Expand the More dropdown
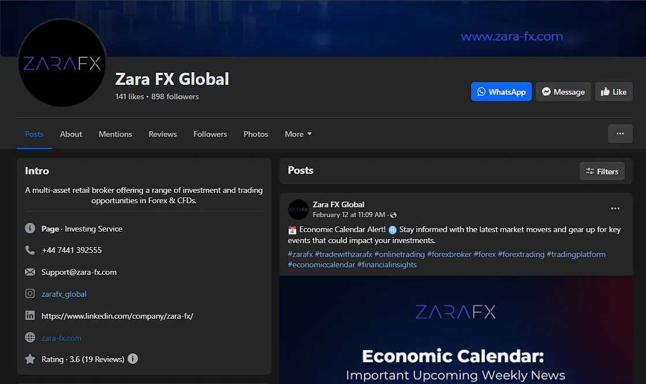The width and height of the screenshot is (646, 384). click(298, 134)
